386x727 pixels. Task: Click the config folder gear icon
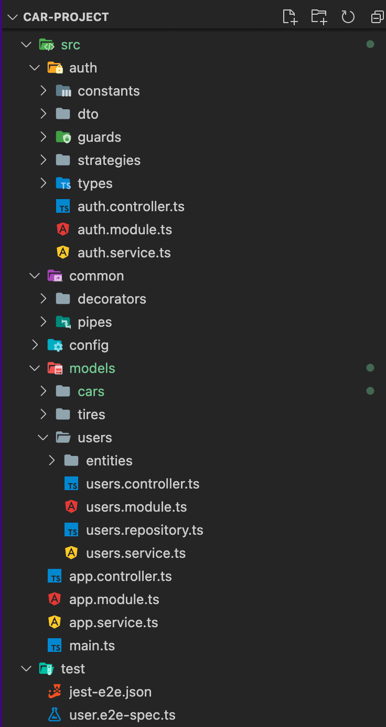pyautogui.click(x=55, y=345)
